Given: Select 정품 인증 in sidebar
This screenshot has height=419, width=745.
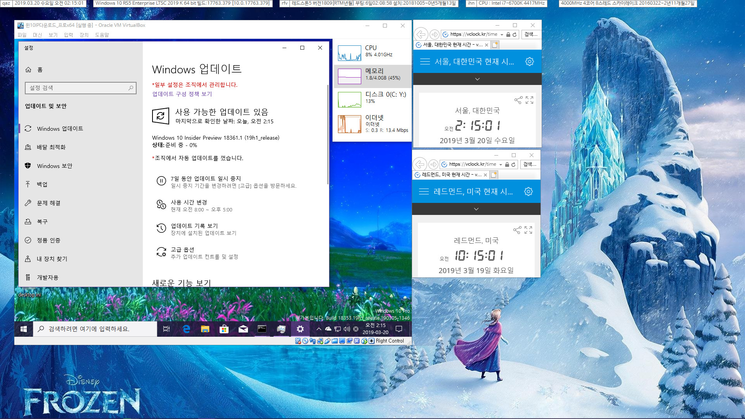Looking at the screenshot, I should [x=81, y=240].
